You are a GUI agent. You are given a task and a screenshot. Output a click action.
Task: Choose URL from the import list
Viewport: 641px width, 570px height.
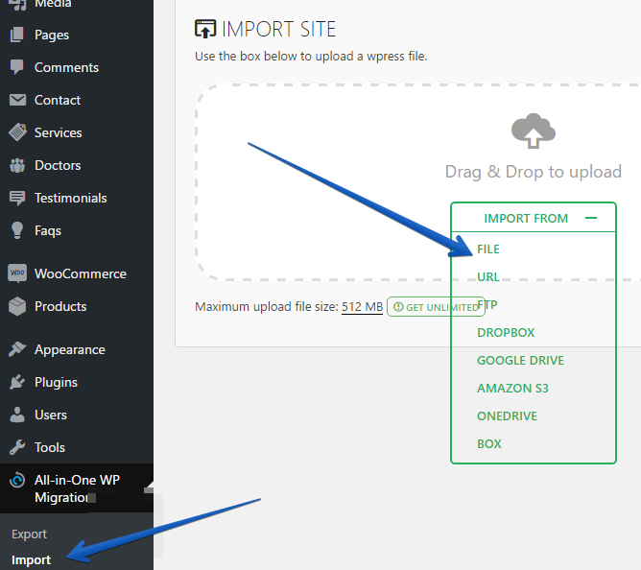488,277
